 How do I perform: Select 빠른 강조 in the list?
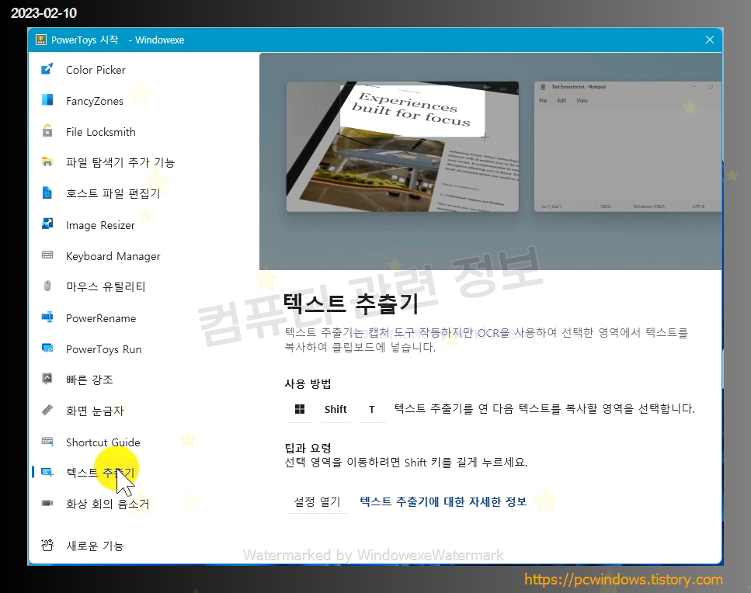89,380
